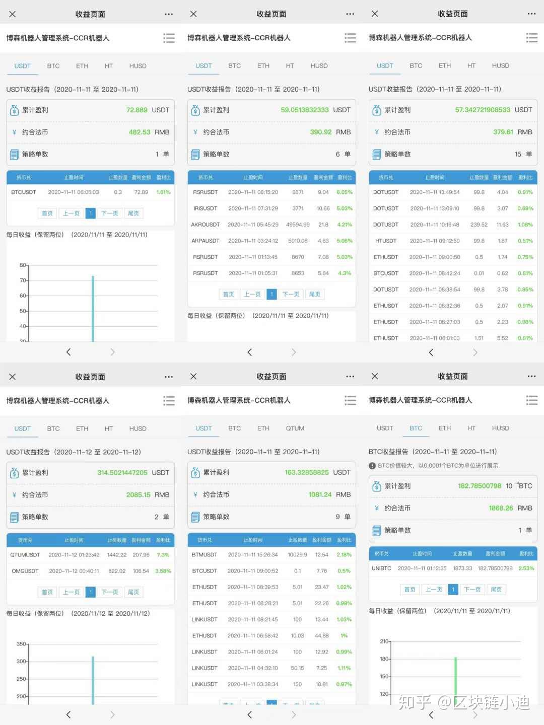Click the QTUMUSDT profit row
Viewport: 544px width, 725px height.
click(x=90, y=555)
